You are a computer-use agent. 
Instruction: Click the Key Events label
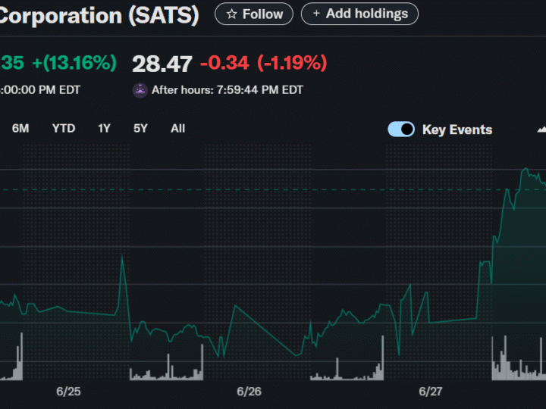(457, 130)
